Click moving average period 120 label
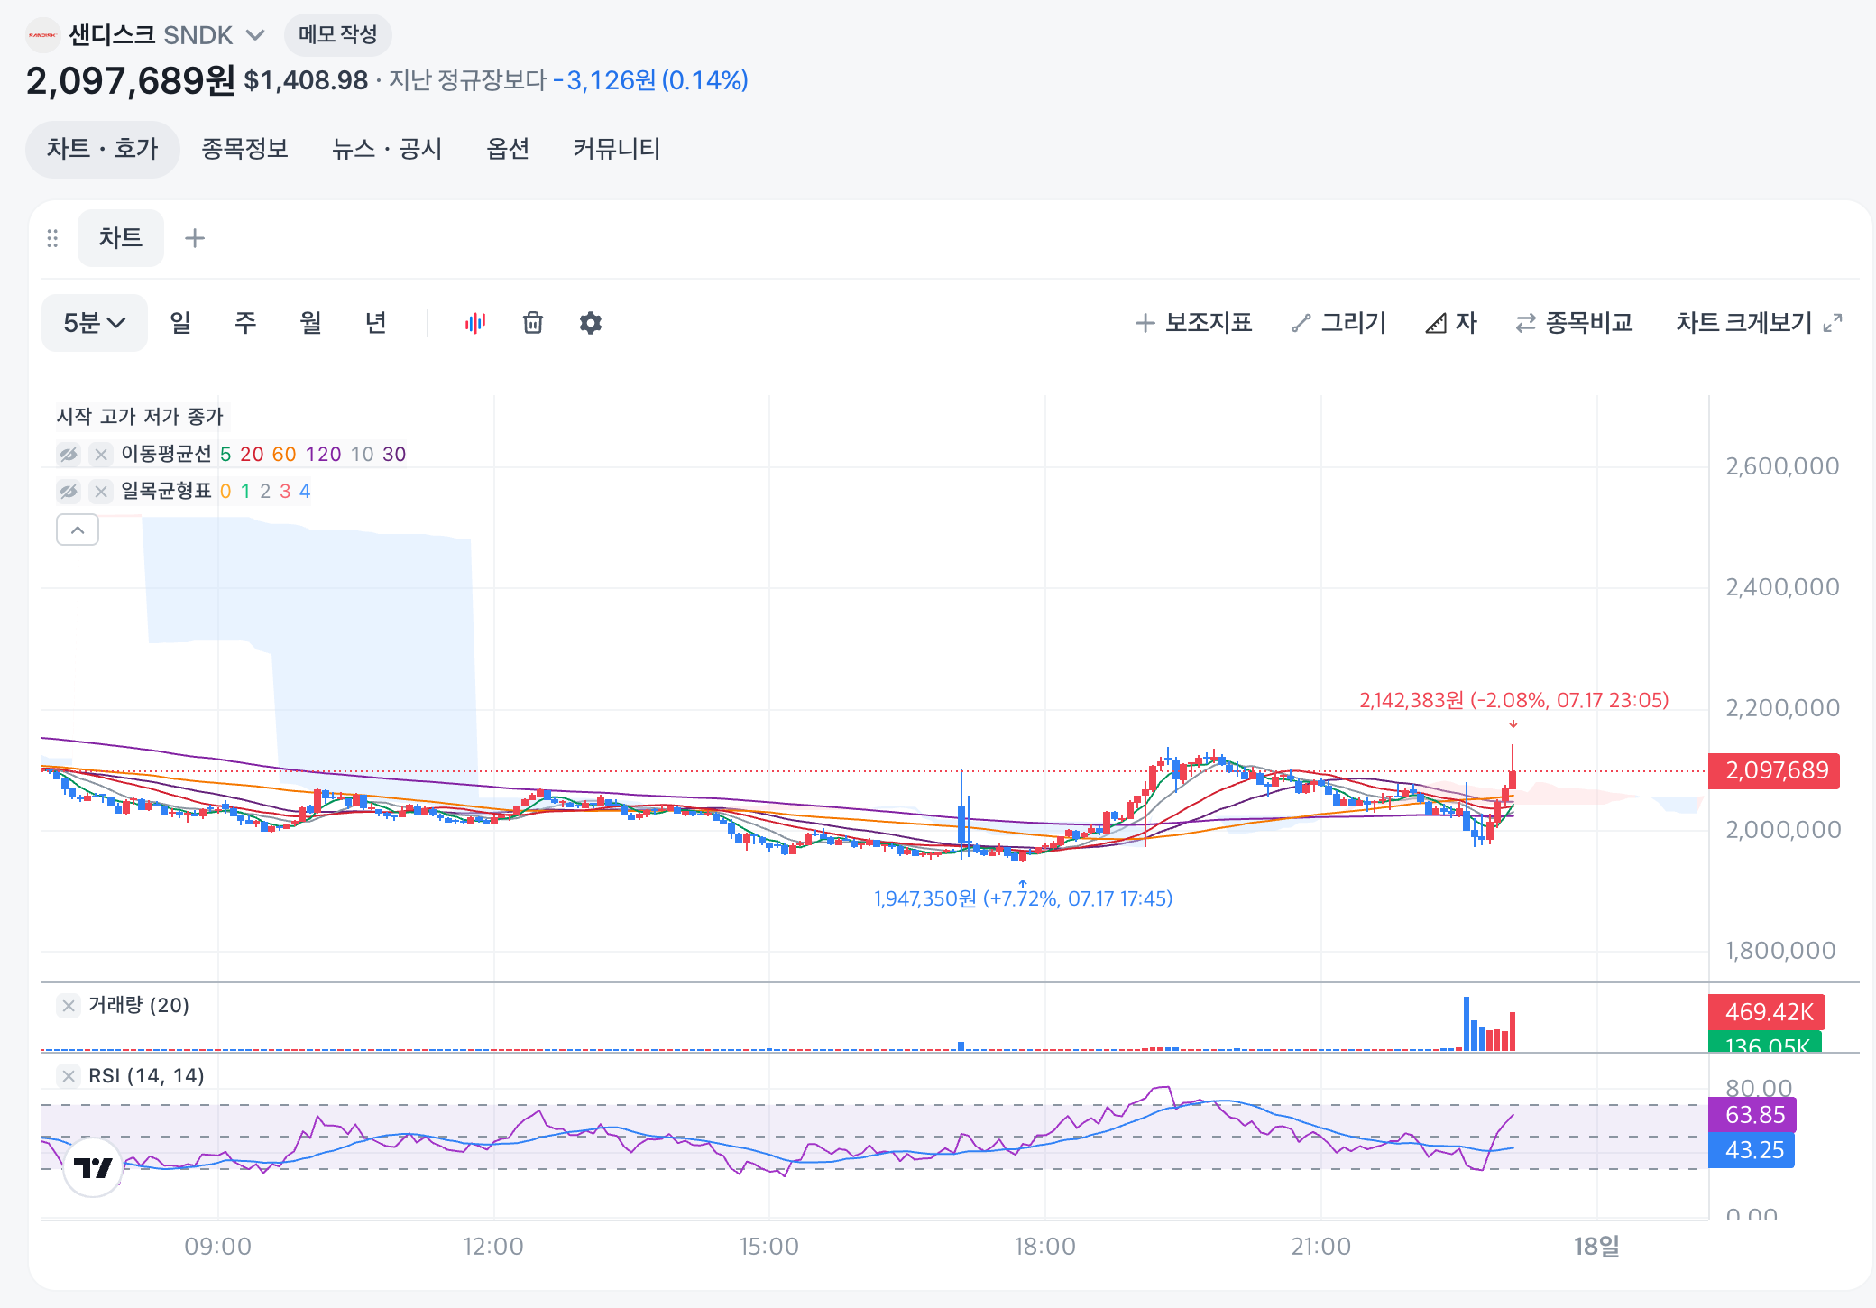 [x=323, y=454]
